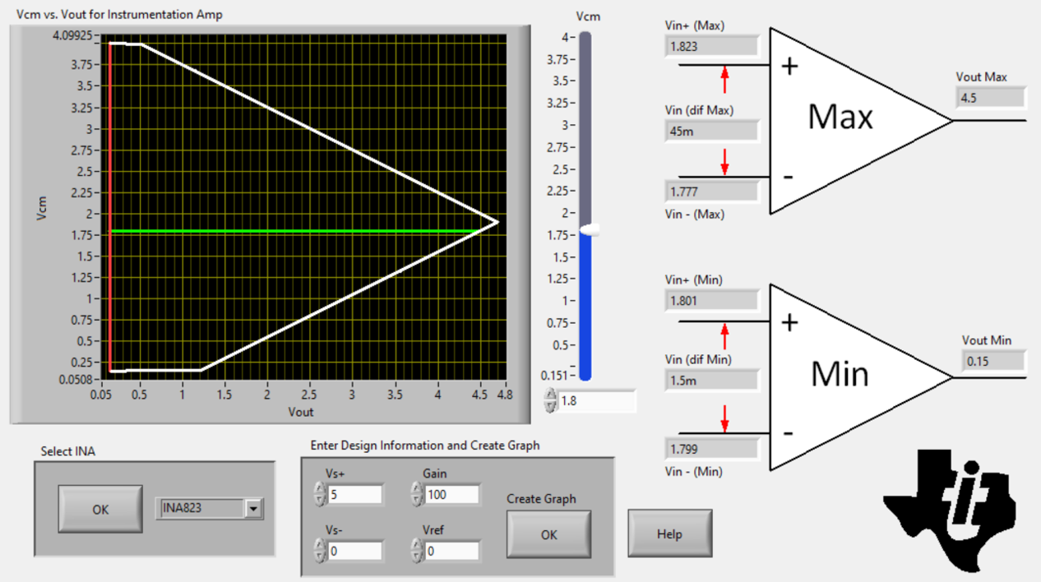This screenshot has width=1041, height=582.
Task: Click in the Vs+ input field
Action: 354,494
